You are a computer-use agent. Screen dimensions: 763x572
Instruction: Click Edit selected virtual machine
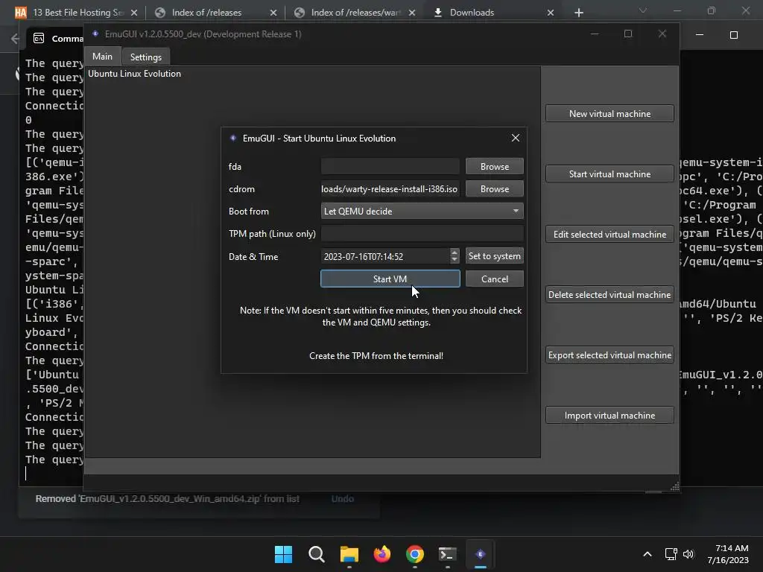coord(610,234)
